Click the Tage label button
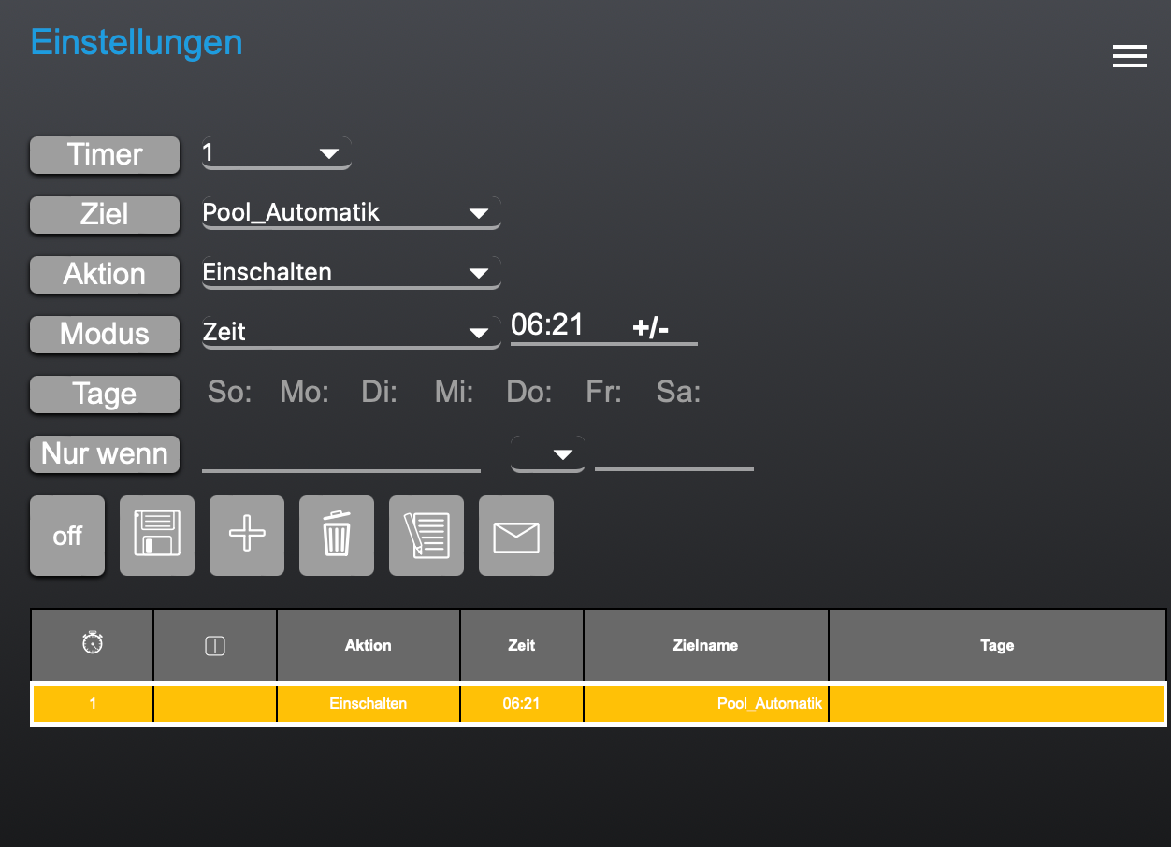Image resolution: width=1171 pixels, height=847 pixels. 105,394
